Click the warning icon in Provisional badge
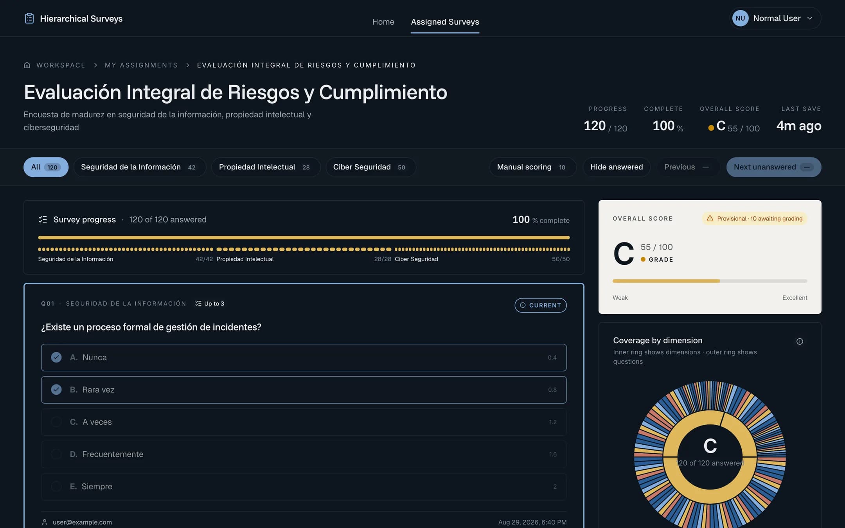The image size is (845, 528). coord(710,219)
